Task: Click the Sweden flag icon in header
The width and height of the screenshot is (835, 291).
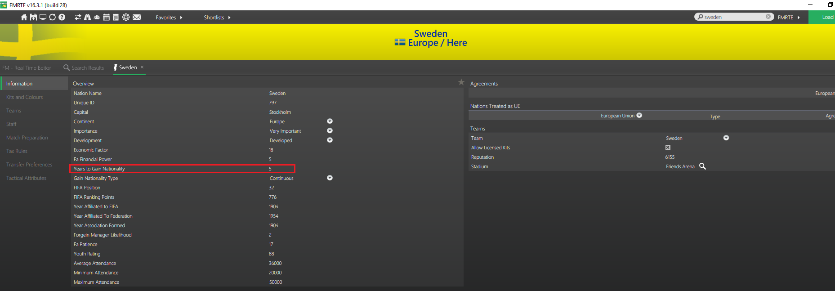Action: coord(400,42)
